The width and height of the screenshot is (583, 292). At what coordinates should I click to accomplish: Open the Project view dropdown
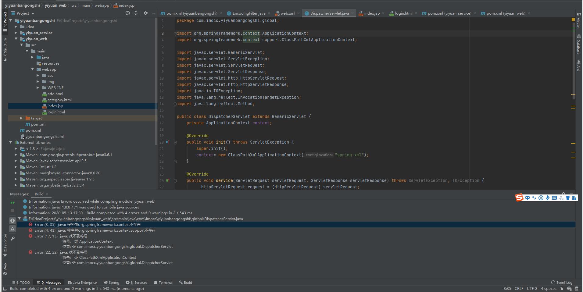pyautogui.click(x=33, y=13)
